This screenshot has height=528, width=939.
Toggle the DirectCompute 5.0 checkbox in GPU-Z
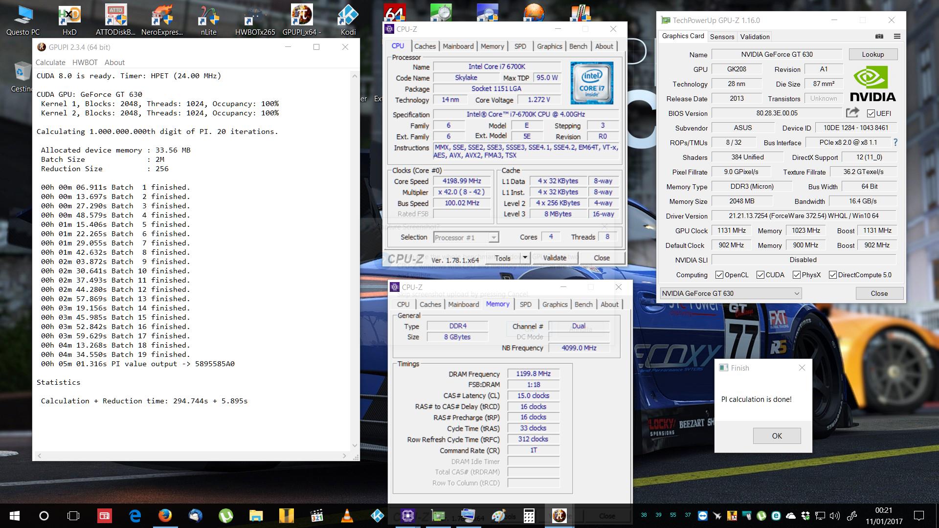pos(832,275)
